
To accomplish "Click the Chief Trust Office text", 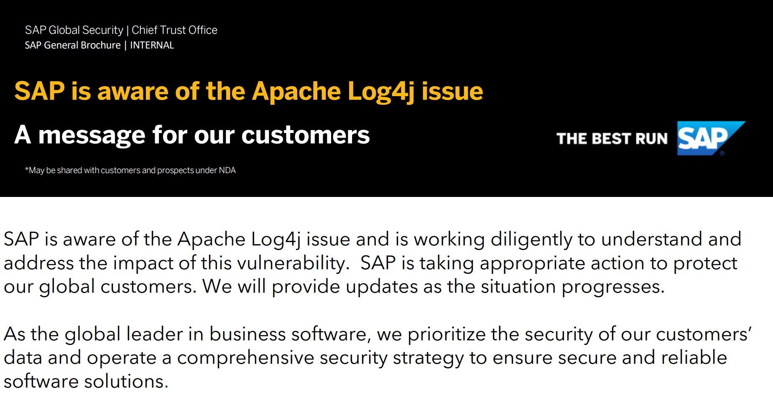I will coord(174,30).
